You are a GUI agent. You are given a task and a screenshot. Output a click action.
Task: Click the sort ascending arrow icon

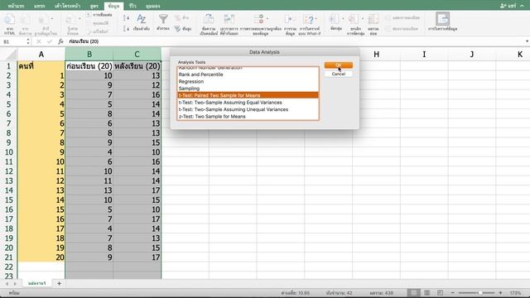coord(126,18)
